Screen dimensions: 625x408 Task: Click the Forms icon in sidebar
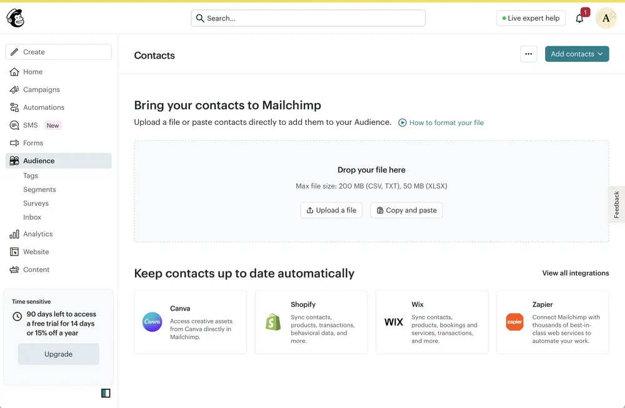click(14, 142)
